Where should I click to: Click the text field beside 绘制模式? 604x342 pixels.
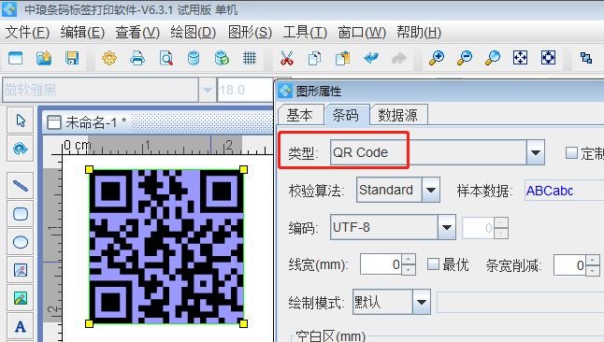pyautogui.click(x=520, y=302)
